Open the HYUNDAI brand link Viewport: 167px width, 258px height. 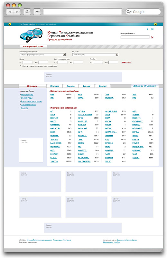click(82, 136)
